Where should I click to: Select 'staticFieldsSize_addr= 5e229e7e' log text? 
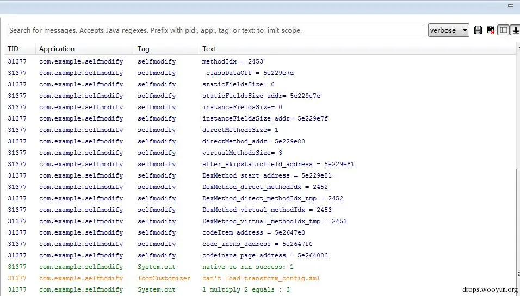click(x=261, y=96)
